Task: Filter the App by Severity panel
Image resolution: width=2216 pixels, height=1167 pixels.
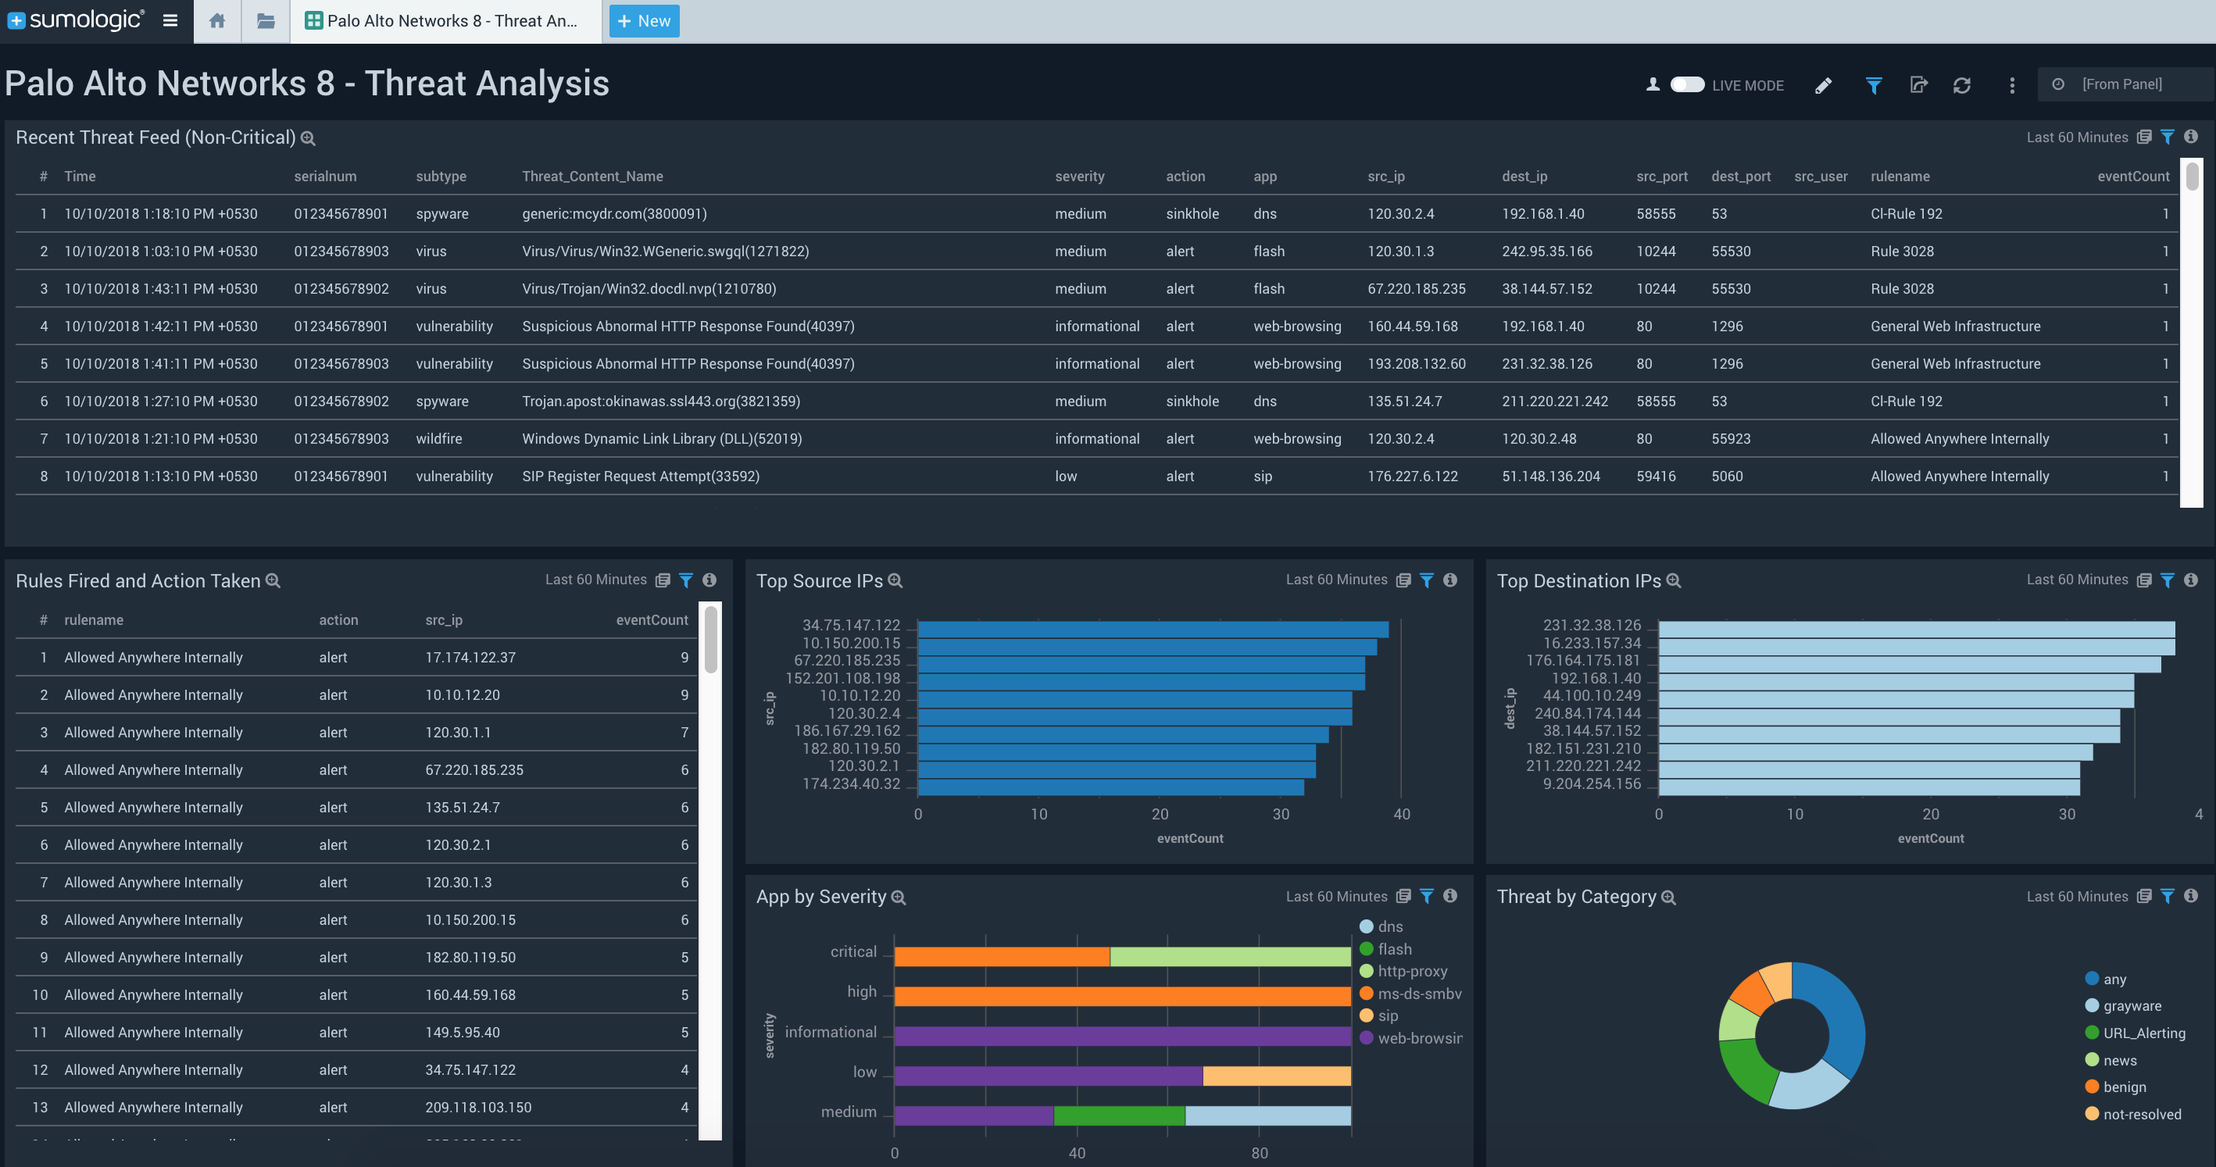Action: [x=1426, y=896]
